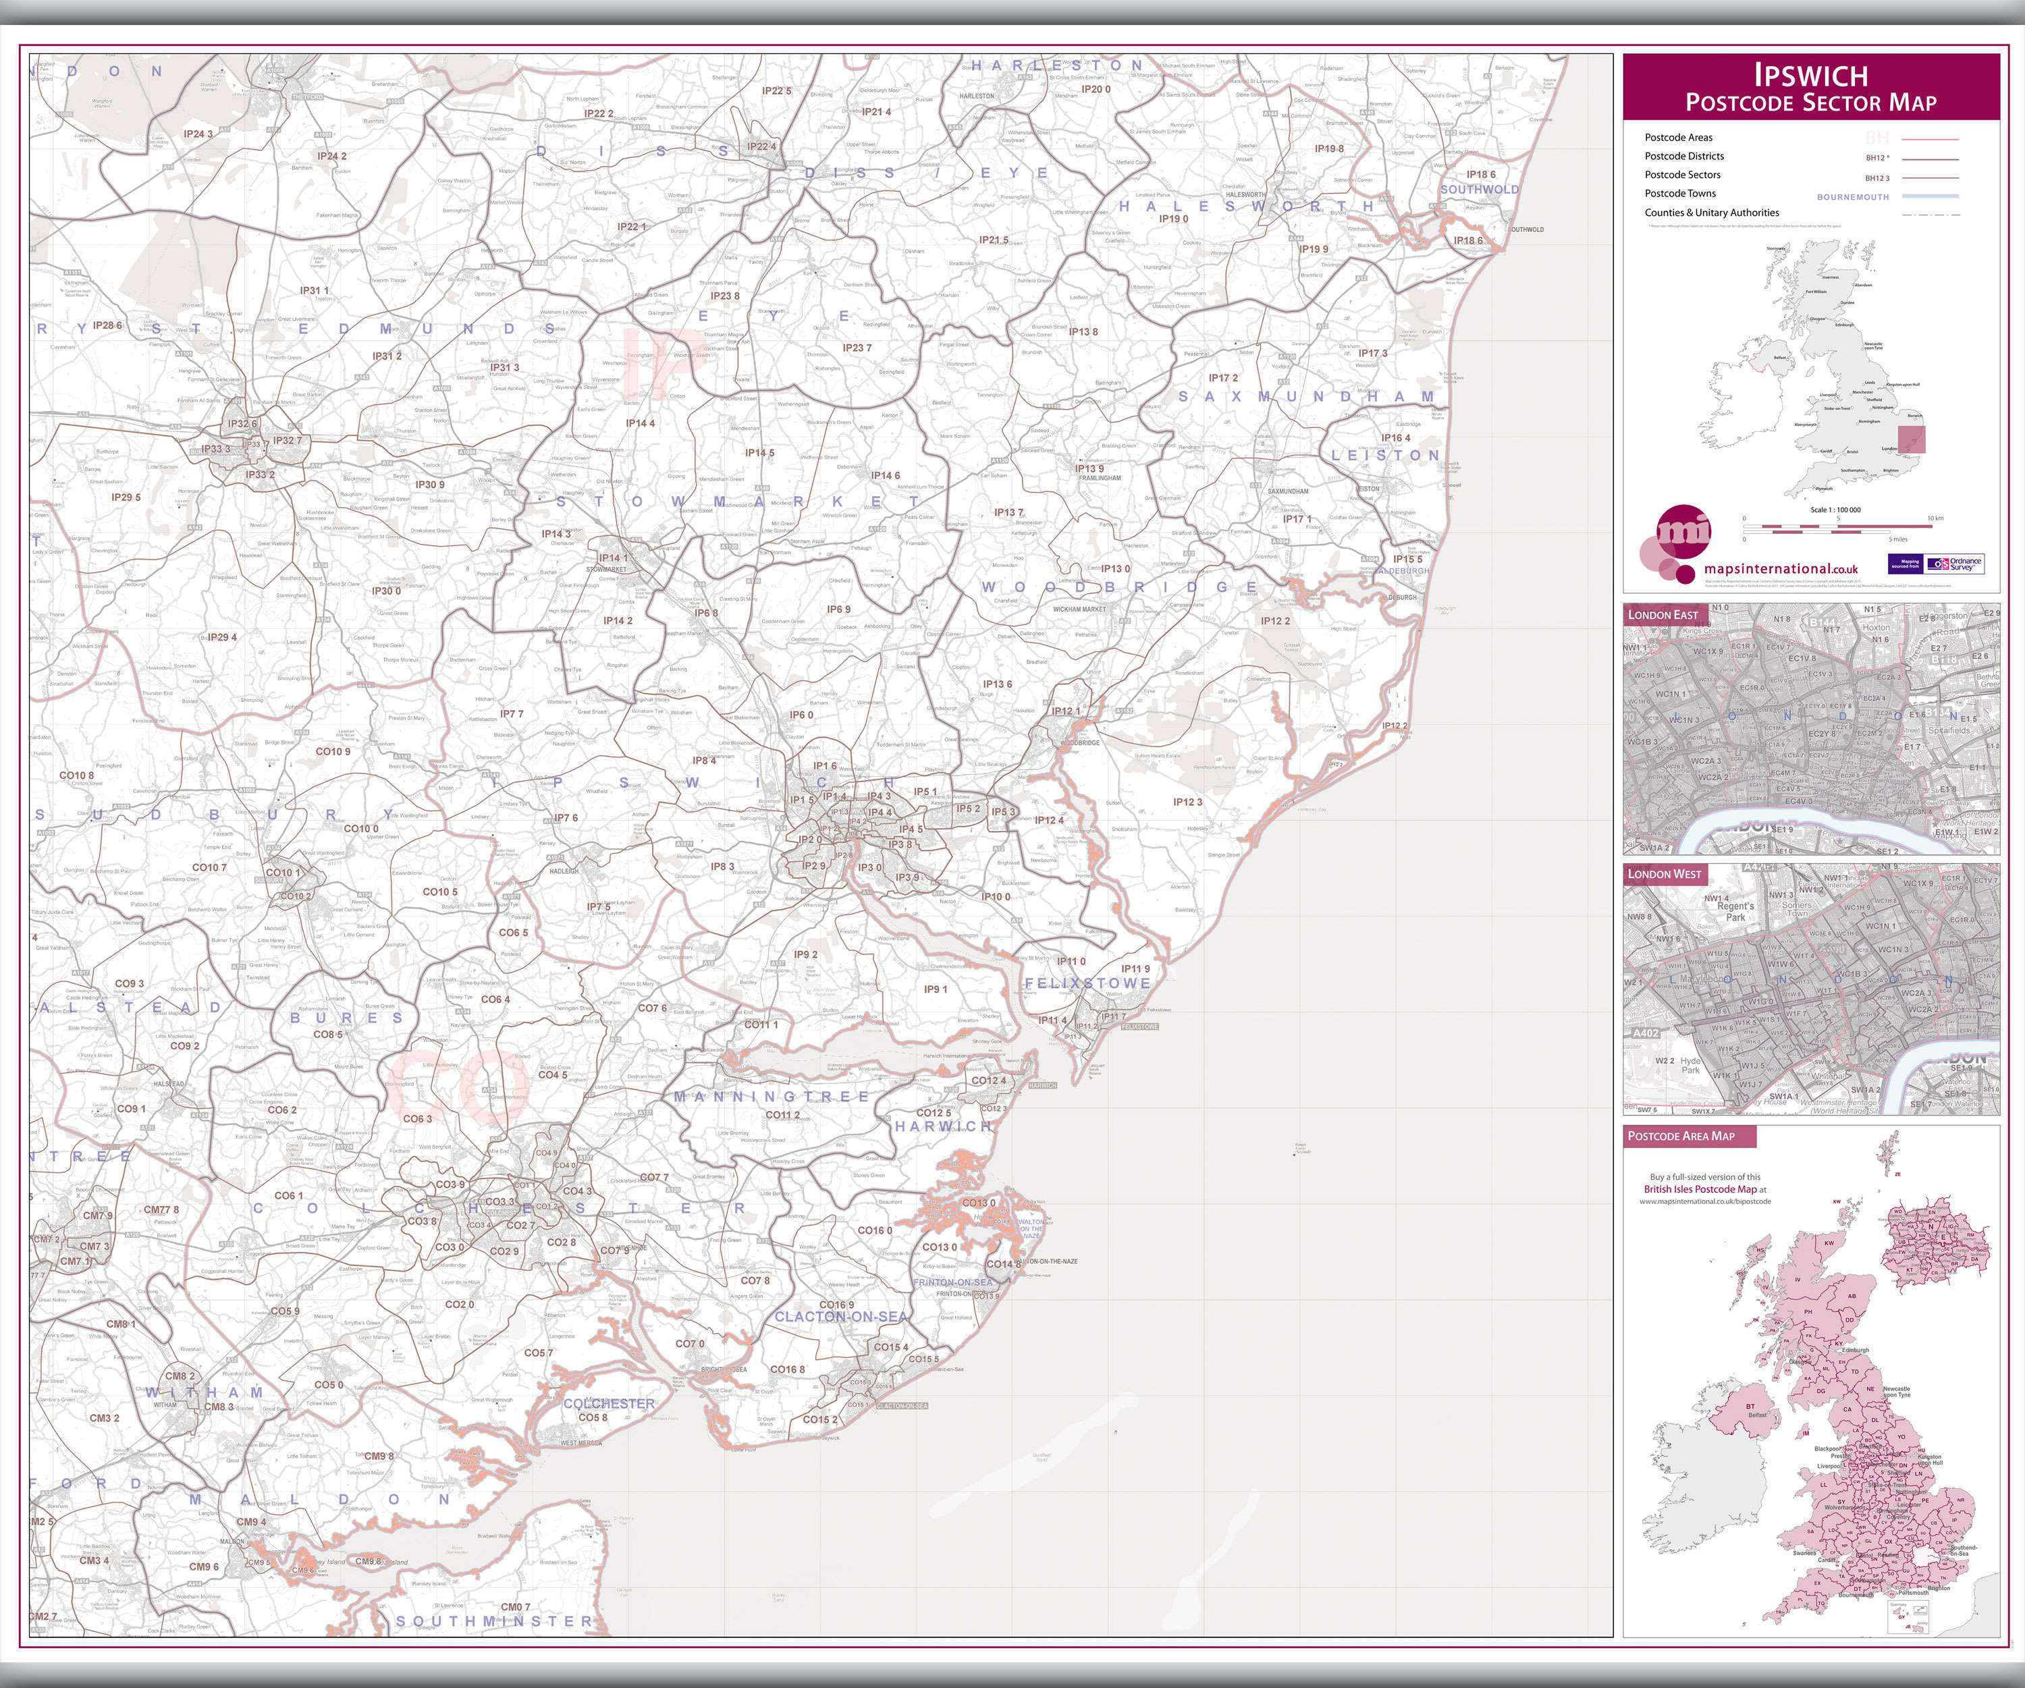Click the 'IP17 3' sector label

tap(1373, 353)
